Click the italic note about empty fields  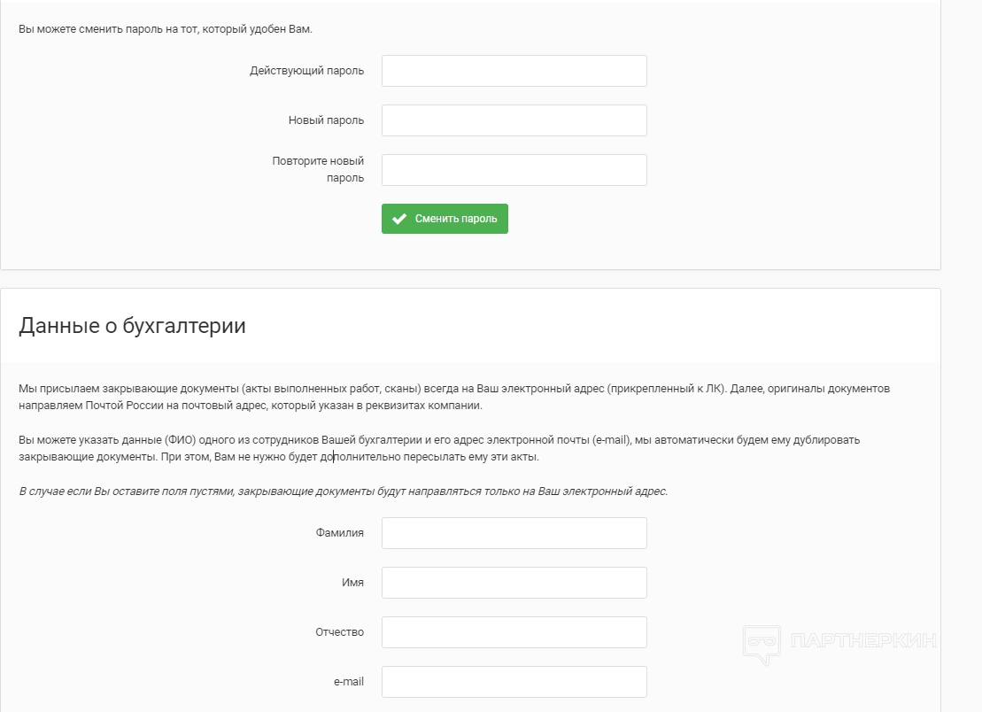click(343, 491)
